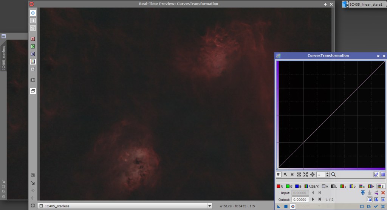The height and width of the screenshot is (210, 387).
Task: Click the magnifier zoom icon under curve
Action: click(333, 175)
